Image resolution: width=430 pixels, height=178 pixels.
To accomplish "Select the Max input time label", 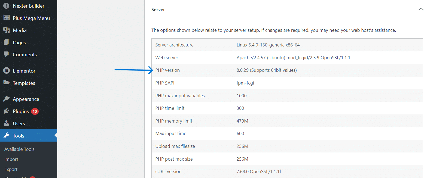I will [171, 133].
